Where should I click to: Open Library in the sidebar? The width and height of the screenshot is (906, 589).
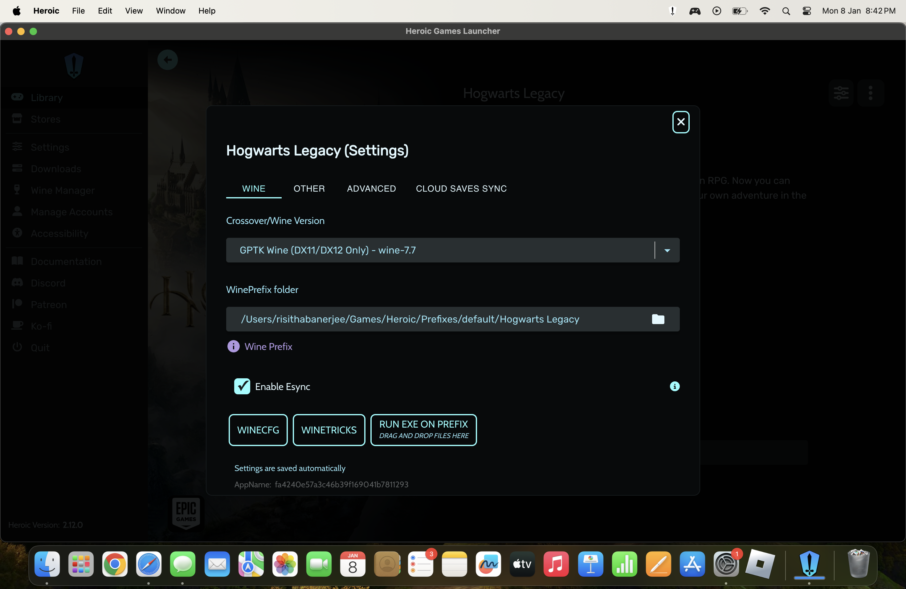click(x=74, y=98)
